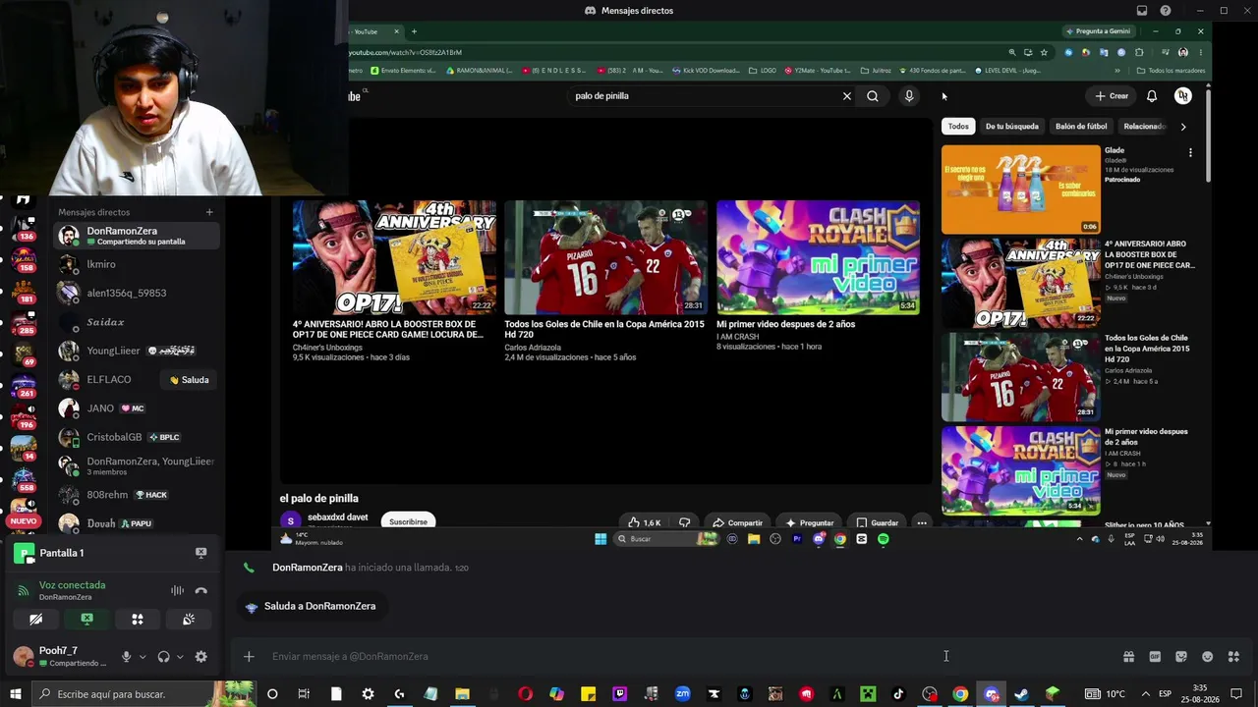Screen dimensions: 1258x707
Task: Mute the Discord microphone
Action: [126, 657]
